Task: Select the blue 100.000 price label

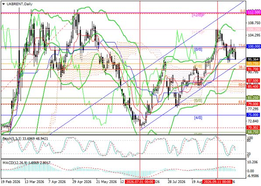Action: click(x=254, y=46)
